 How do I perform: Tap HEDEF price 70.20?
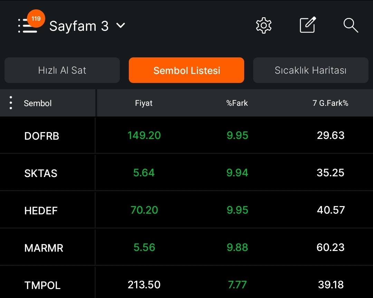tap(144, 210)
